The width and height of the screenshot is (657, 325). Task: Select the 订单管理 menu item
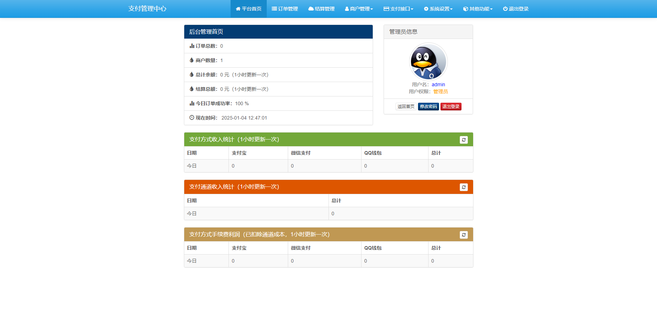pyautogui.click(x=285, y=9)
